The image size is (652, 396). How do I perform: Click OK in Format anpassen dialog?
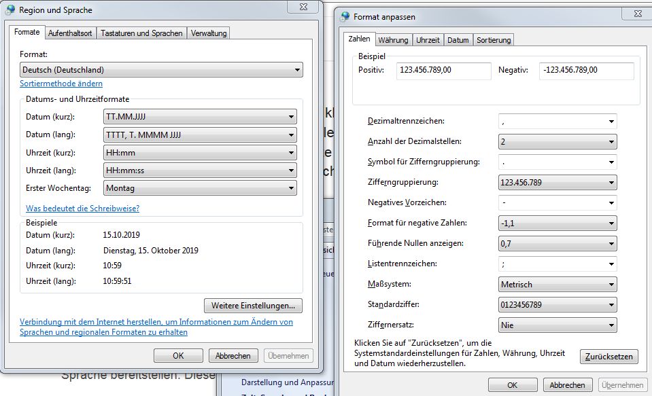(x=513, y=385)
